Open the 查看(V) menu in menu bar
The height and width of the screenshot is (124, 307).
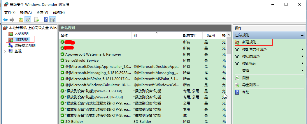click(42, 13)
